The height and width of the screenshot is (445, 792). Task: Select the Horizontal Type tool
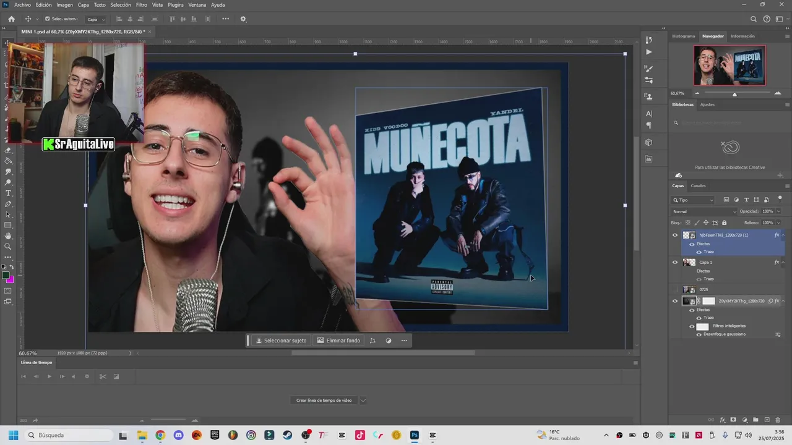click(x=8, y=193)
